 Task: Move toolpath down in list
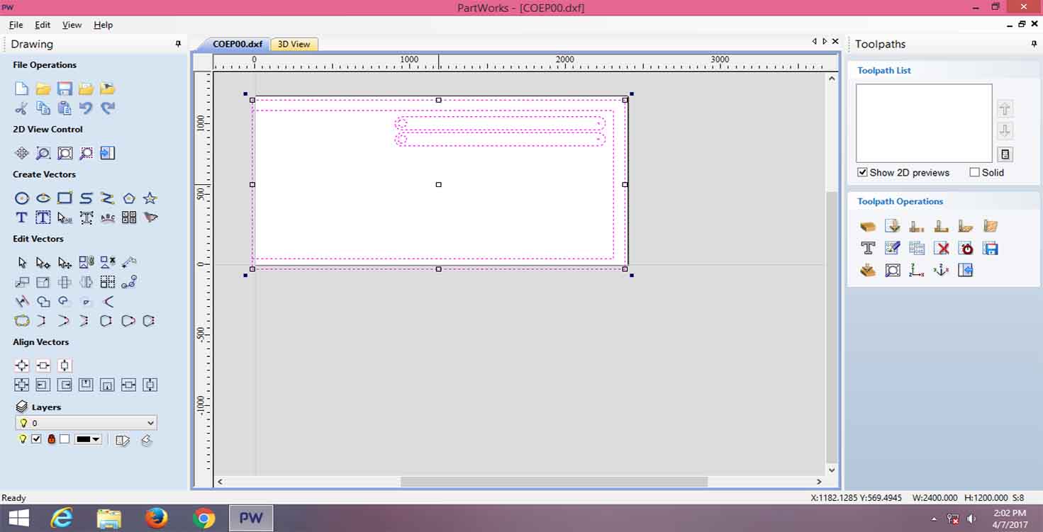(1005, 131)
